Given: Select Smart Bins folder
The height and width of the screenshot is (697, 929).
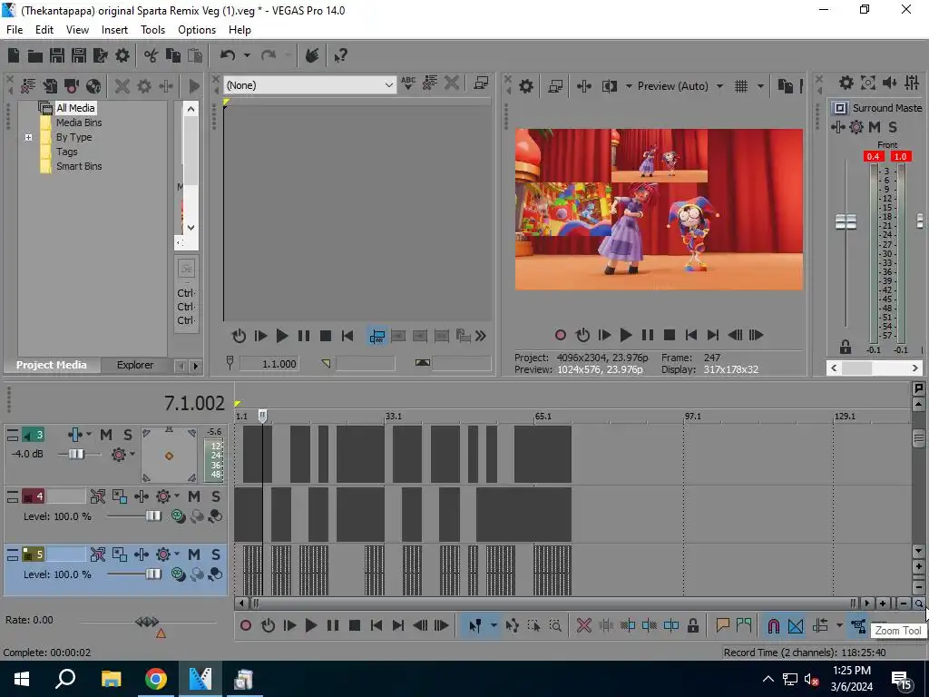Looking at the screenshot, I should tap(79, 167).
